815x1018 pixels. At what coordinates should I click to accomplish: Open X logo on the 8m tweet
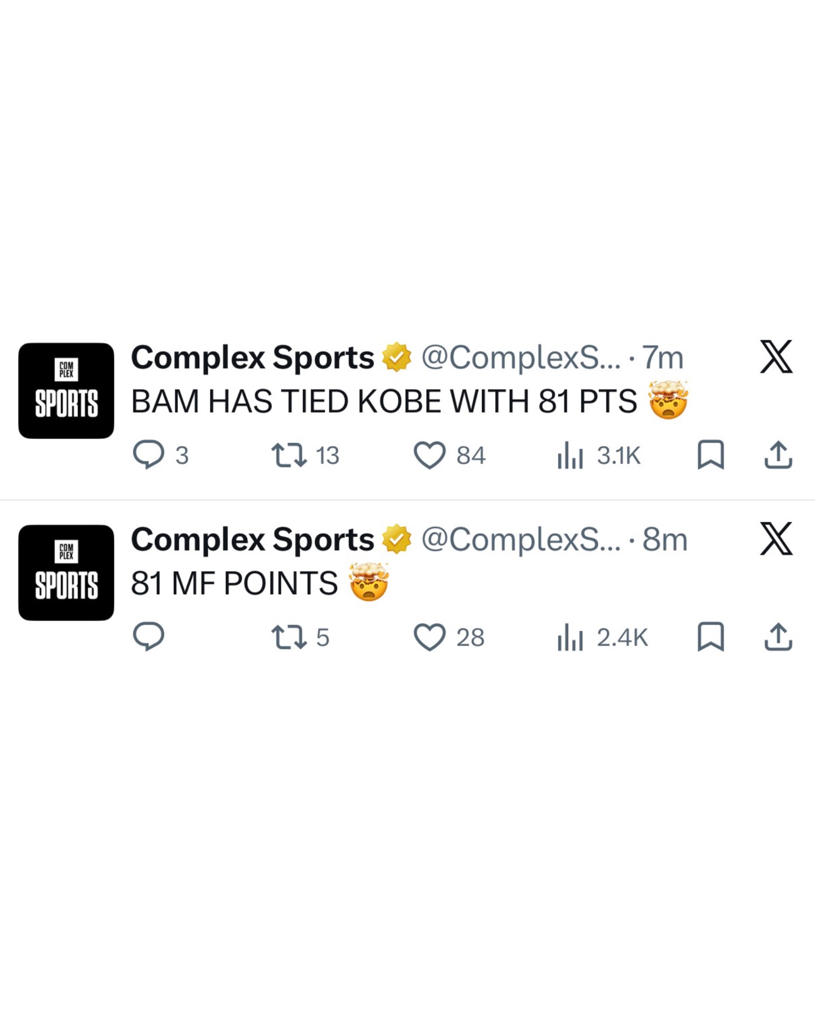(776, 538)
